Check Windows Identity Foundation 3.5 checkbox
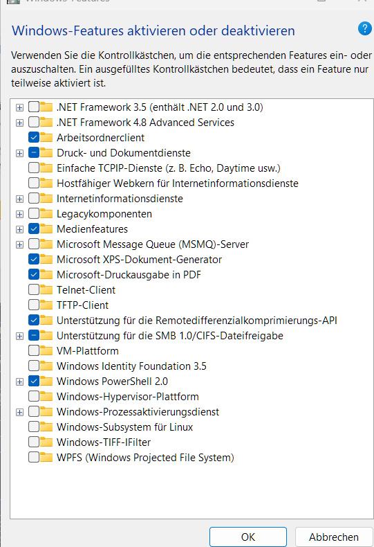This screenshot has height=547, width=374. click(34, 366)
